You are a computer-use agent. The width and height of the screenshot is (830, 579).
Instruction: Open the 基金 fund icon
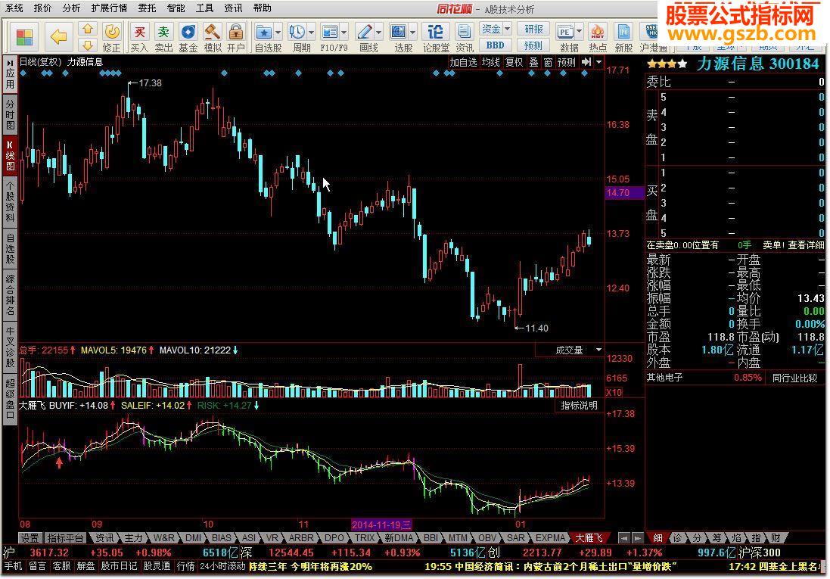click(x=188, y=32)
